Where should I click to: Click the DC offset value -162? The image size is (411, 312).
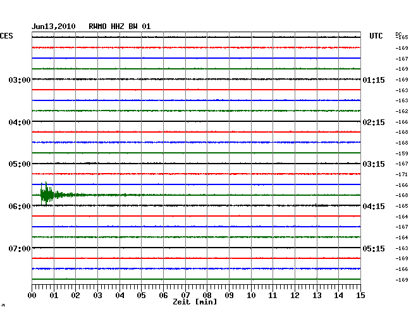[x=402, y=111]
